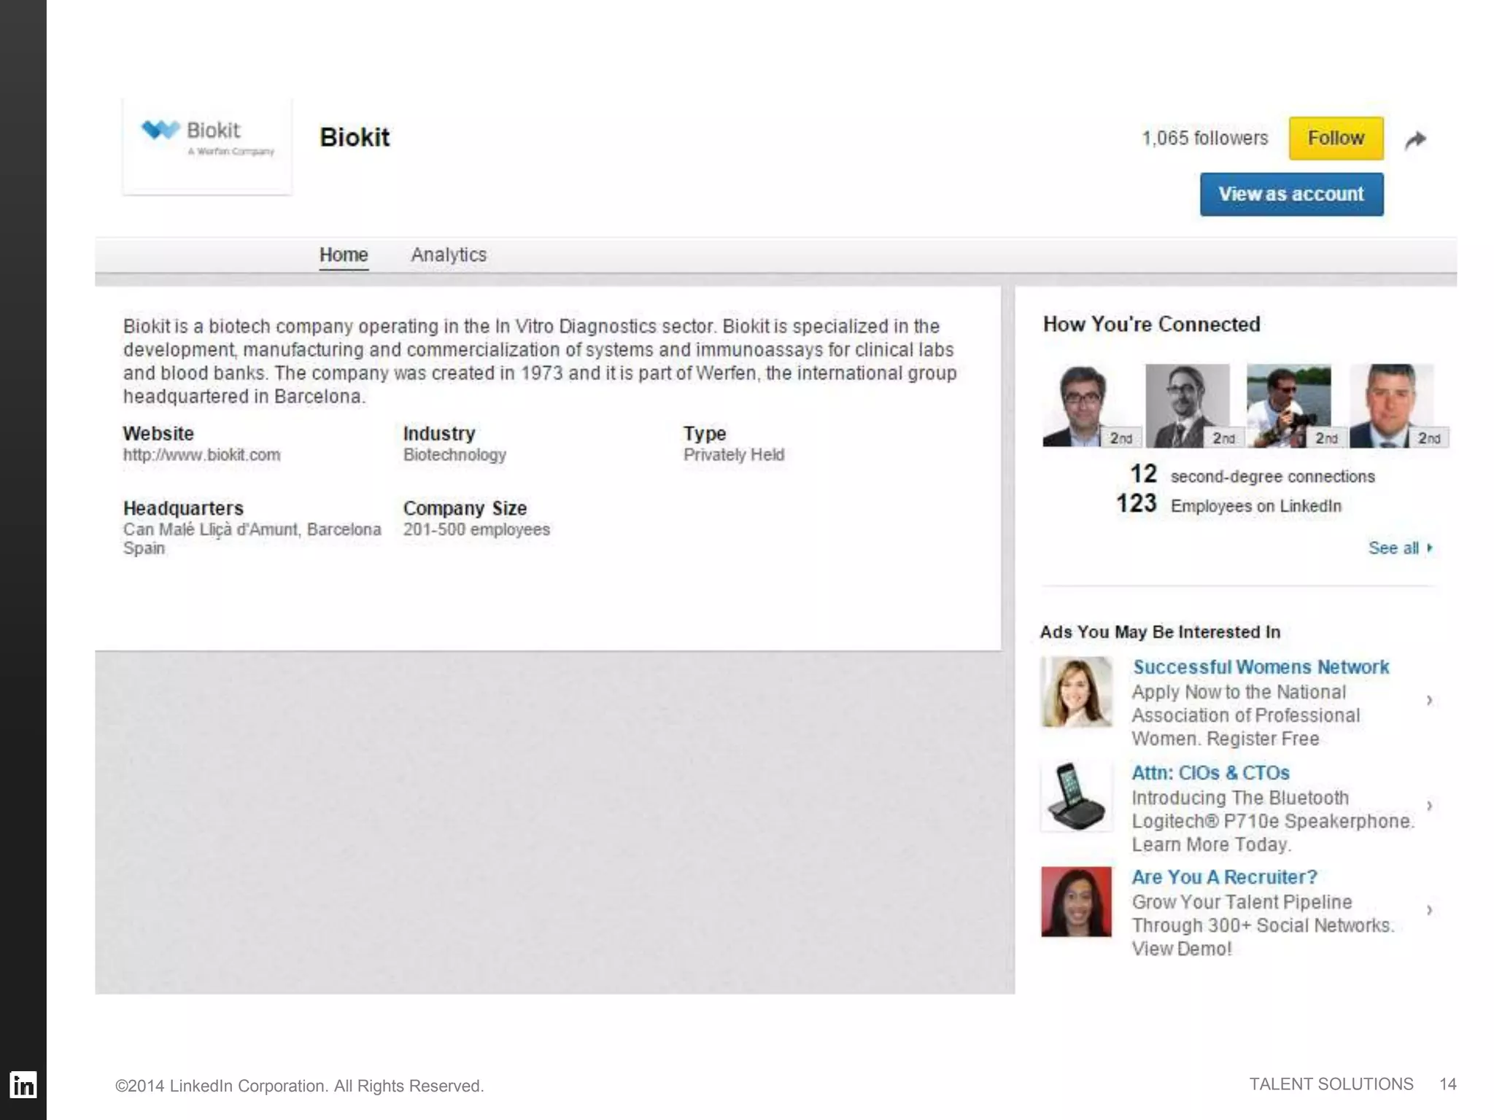Open the Analytics tab

[448, 255]
